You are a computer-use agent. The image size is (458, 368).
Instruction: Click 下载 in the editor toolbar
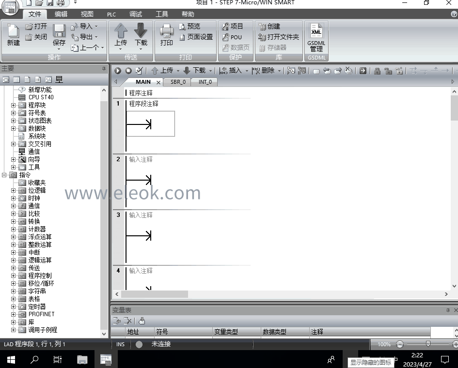point(195,71)
